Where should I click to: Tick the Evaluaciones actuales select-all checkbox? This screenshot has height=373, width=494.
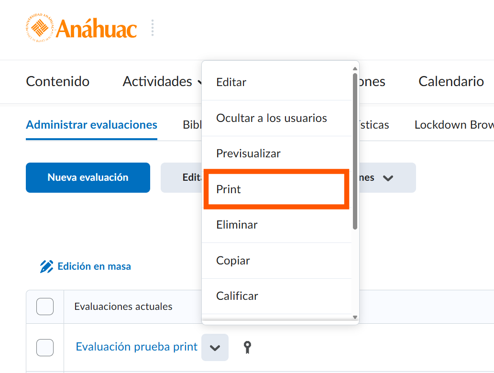pos(45,307)
